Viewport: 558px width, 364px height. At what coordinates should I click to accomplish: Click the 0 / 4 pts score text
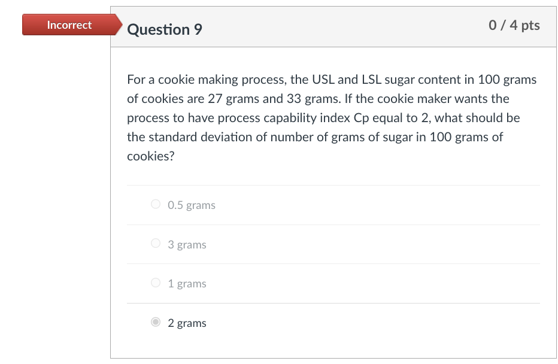(514, 25)
